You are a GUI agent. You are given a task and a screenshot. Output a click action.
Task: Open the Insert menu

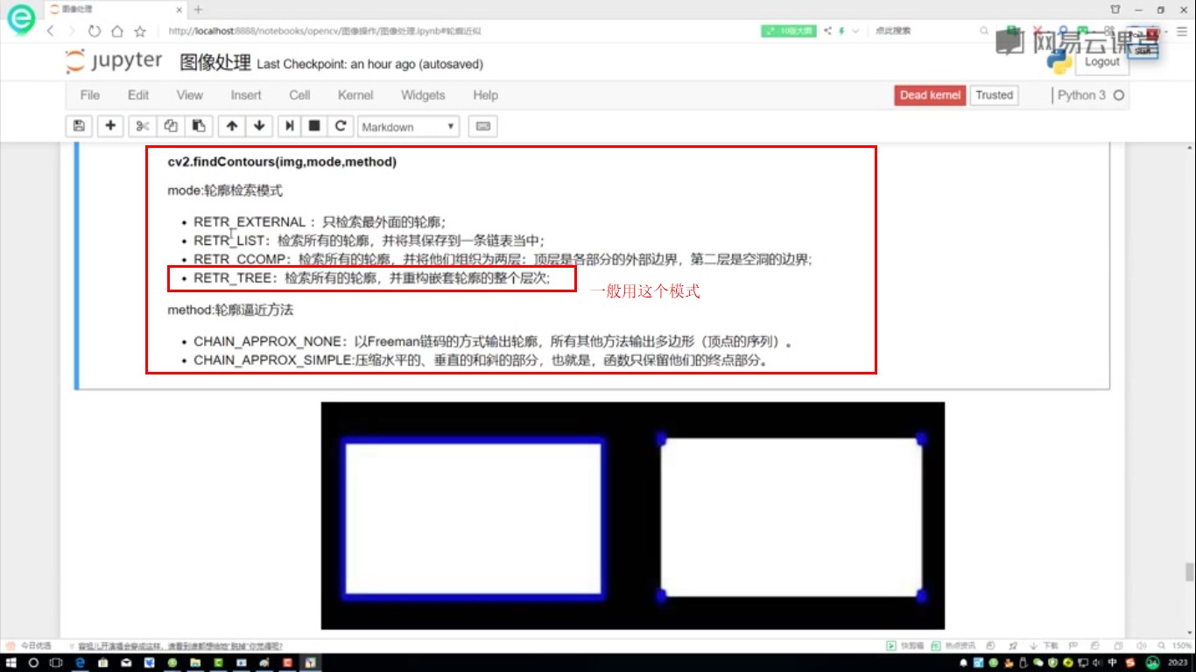(x=246, y=94)
